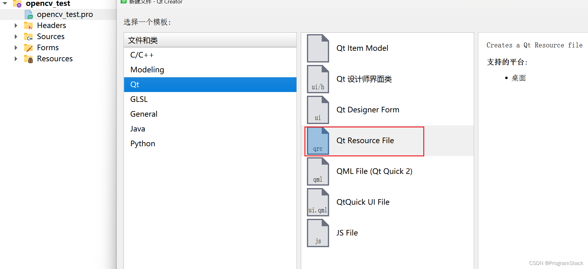Select the Resources tree item

55,59
